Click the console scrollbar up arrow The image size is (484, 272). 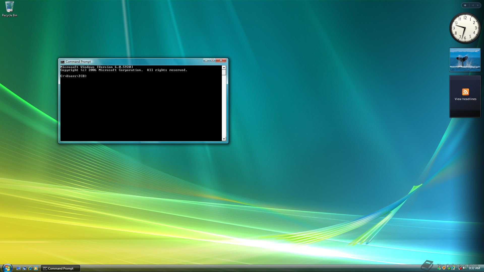[224, 67]
